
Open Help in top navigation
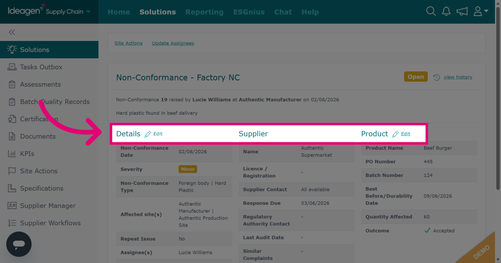pyautogui.click(x=310, y=12)
